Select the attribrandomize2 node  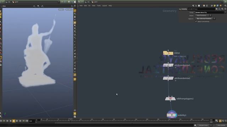coord(168,78)
